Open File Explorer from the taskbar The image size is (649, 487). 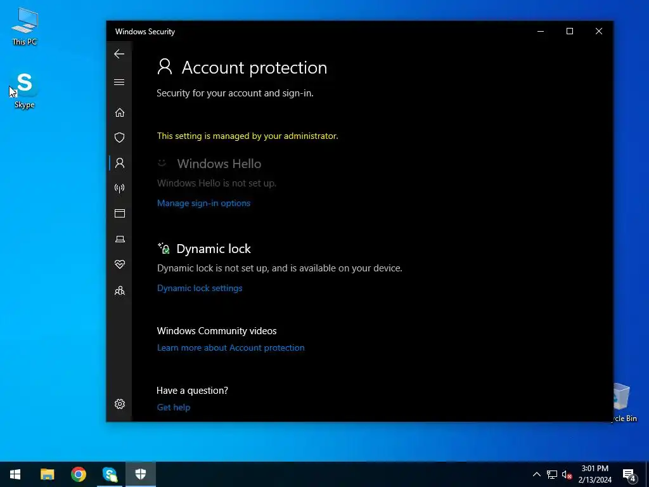click(x=47, y=474)
